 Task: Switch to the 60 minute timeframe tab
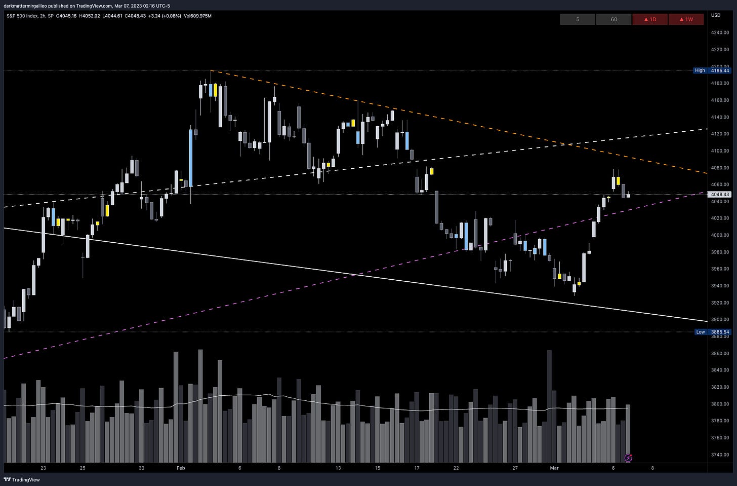pyautogui.click(x=613, y=19)
